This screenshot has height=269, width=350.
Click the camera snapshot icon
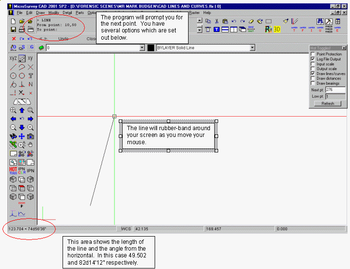pyautogui.click(x=31, y=136)
